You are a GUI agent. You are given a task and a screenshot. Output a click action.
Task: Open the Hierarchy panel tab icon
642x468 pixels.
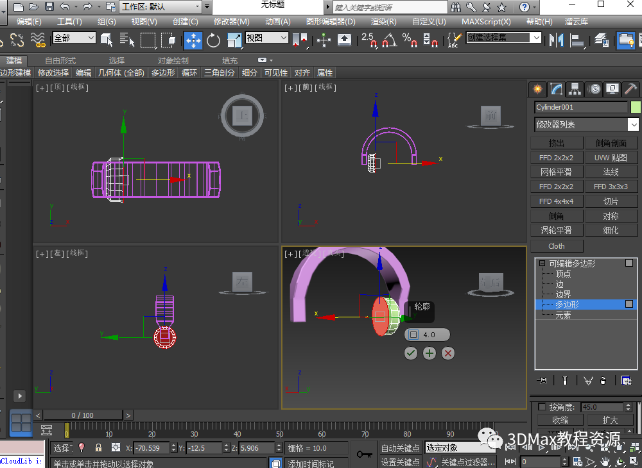[575, 89]
